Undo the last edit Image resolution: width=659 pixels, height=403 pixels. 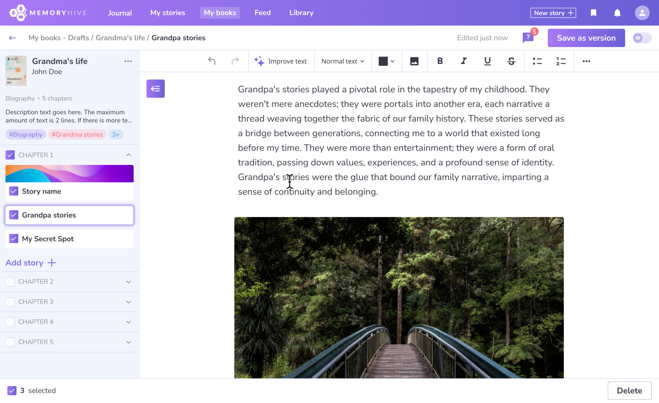(211, 61)
